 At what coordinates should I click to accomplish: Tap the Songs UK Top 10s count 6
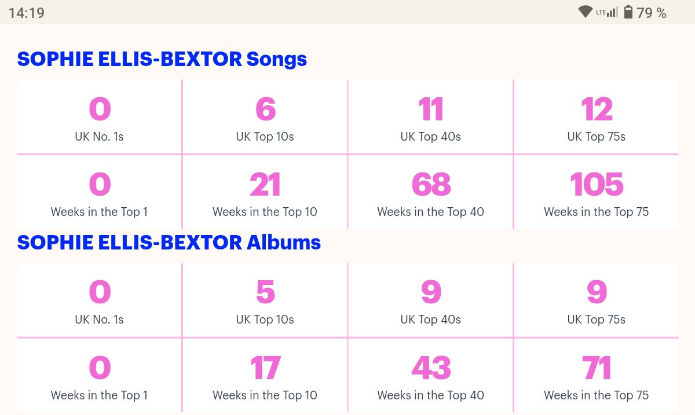265,109
